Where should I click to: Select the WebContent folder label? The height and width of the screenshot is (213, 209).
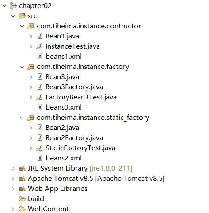point(48,209)
